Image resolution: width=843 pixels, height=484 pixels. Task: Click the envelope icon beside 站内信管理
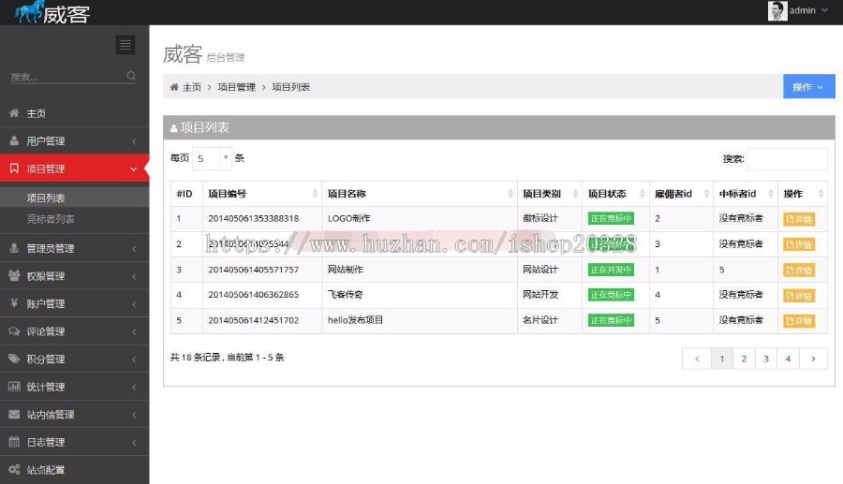click(x=14, y=414)
